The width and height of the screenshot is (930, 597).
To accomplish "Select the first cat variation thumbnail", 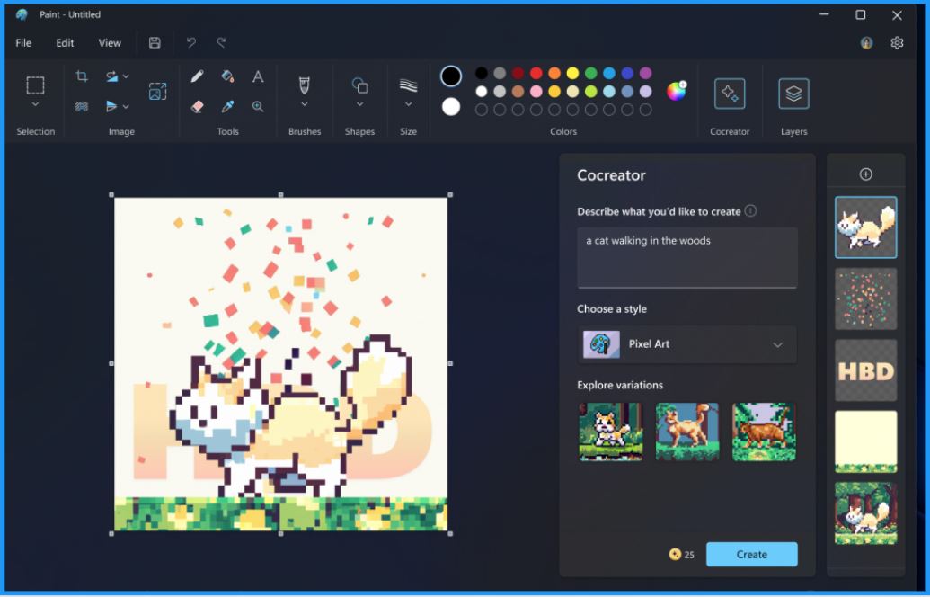I will tap(610, 432).
